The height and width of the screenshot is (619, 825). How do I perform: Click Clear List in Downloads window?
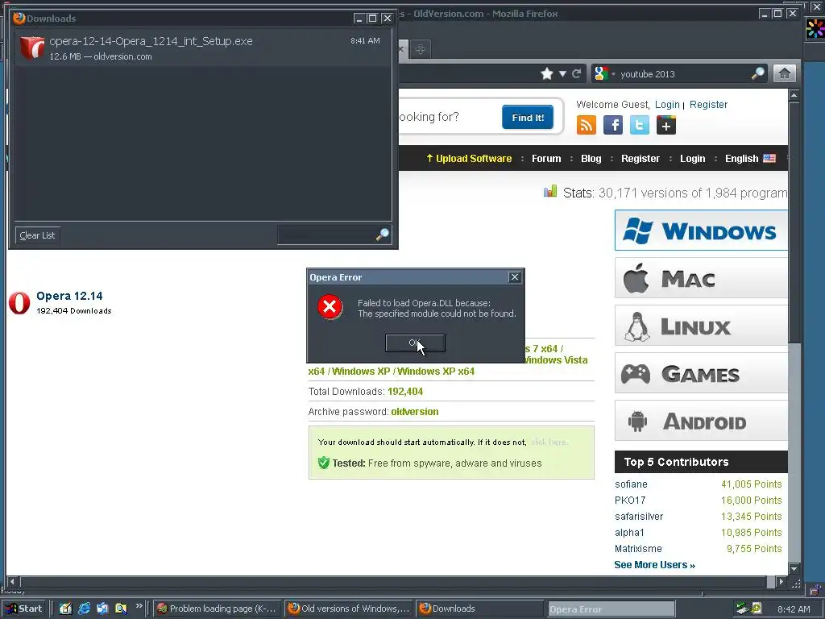pos(37,235)
